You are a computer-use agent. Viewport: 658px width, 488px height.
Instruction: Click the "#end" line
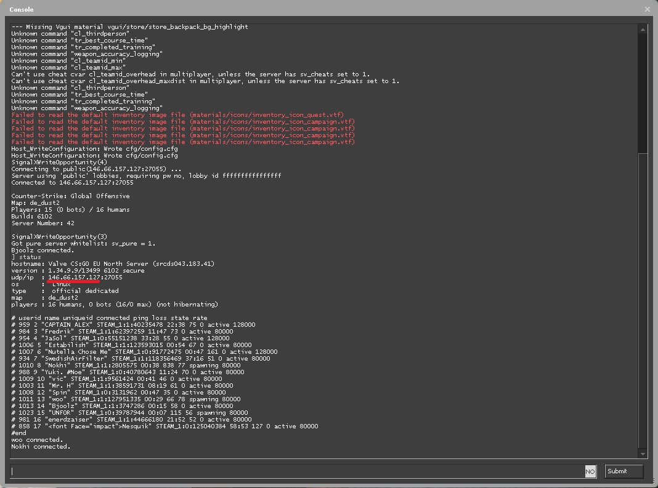[x=18, y=433]
